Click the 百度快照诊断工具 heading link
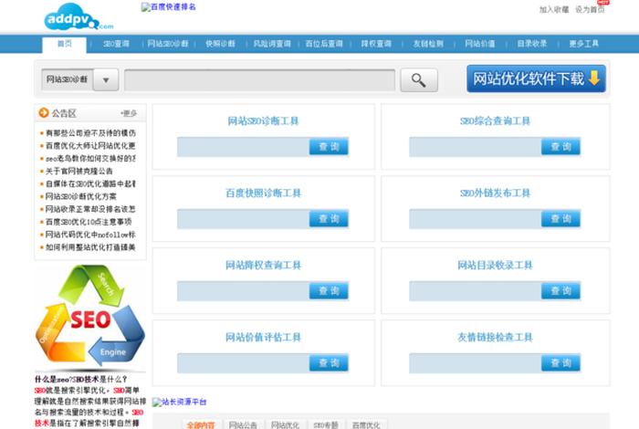 [263, 194]
